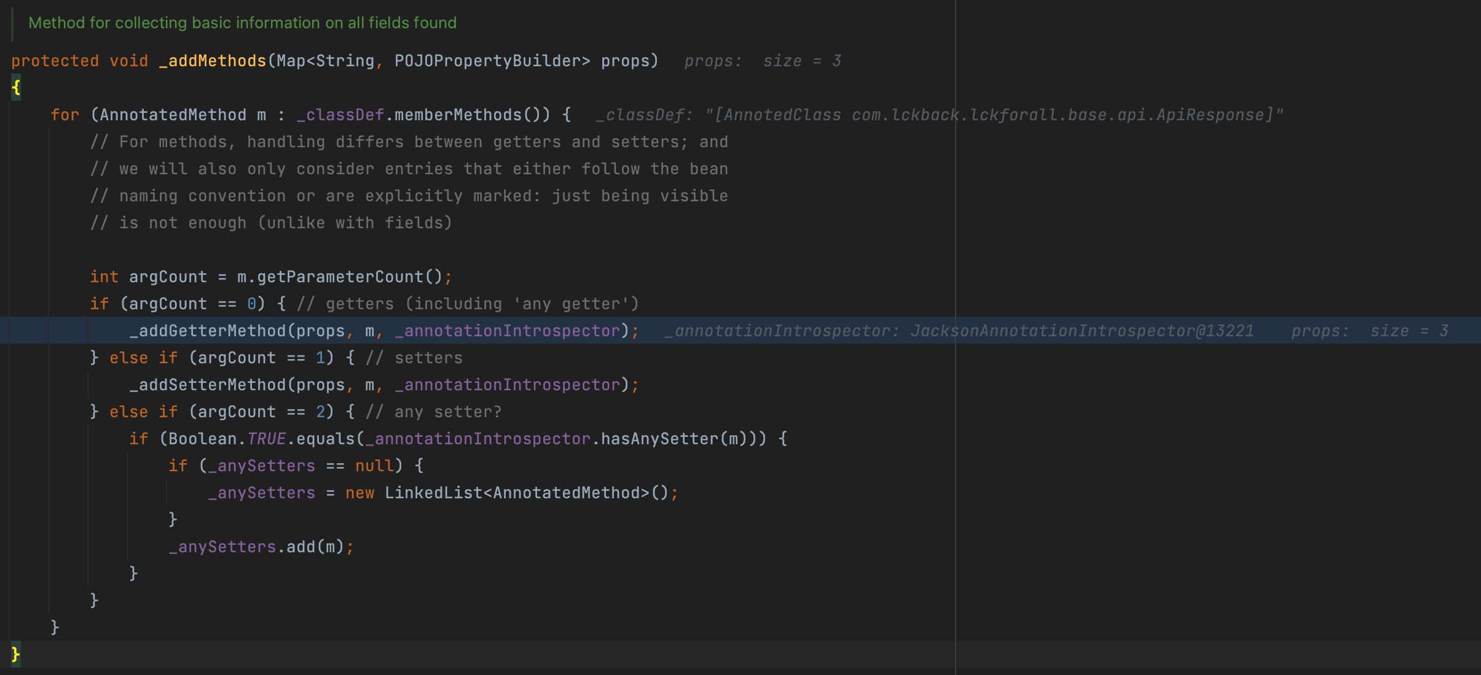Click POJOPropertyBuilder type in the parameter list
Screen dimensions: 1481x675
(487, 61)
